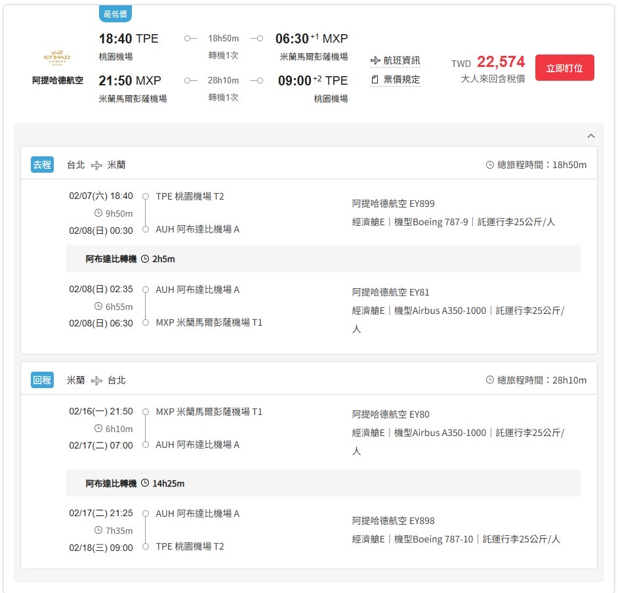Viewport: 618px width, 593px height.
Task: Click 21:50 MXP return departure in summary
Action: point(130,81)
